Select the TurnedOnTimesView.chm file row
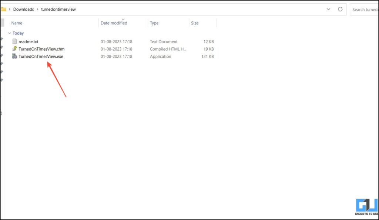This screenshot has width=379, height=220. [42, 49]
